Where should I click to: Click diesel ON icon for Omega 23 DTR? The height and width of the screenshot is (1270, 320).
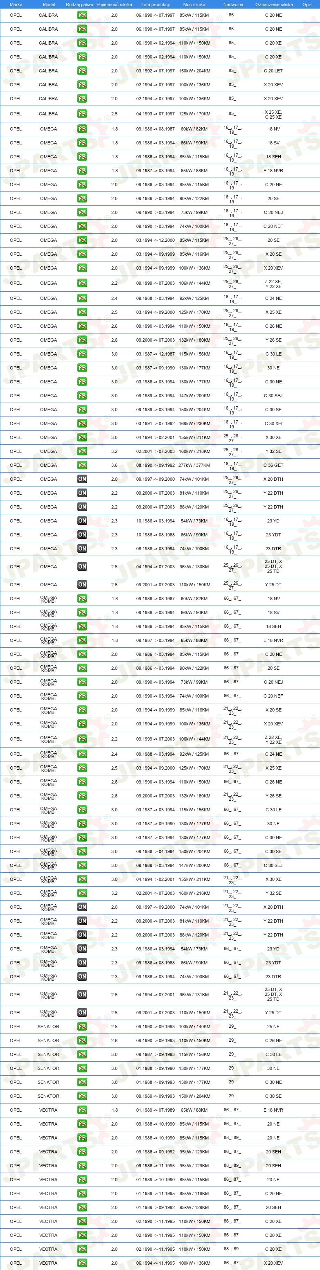click(x=82, y=549)
